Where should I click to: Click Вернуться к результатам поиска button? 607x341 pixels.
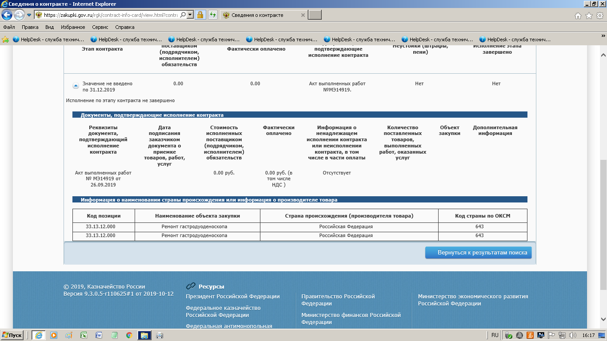click(x=478, y=253)
